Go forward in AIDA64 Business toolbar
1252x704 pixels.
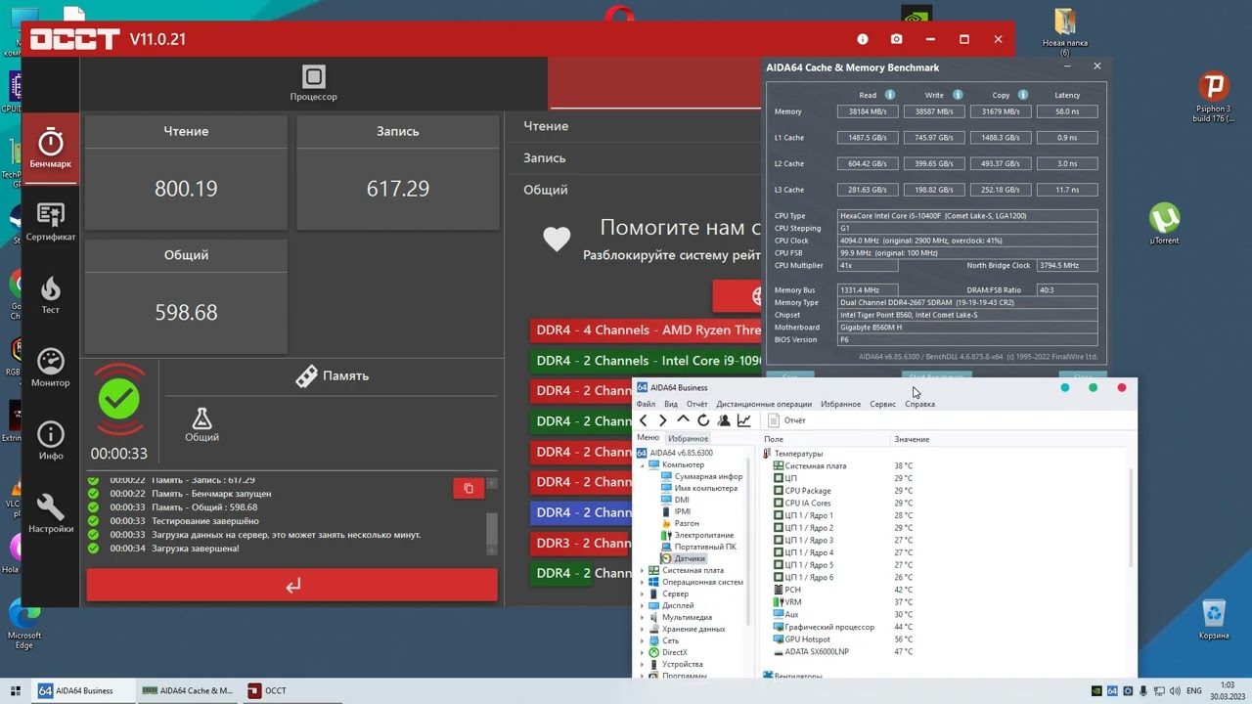click(663, 420)
